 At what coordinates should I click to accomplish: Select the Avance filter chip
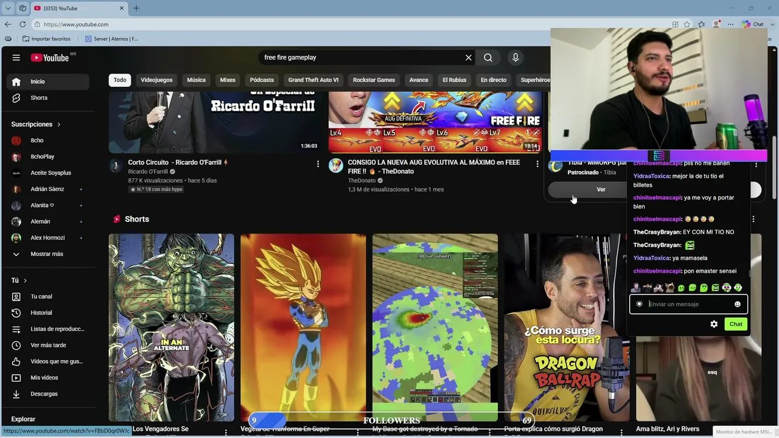coord(419,80)
